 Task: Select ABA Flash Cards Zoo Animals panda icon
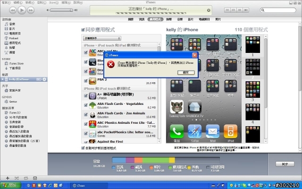(x=92, y=115)
